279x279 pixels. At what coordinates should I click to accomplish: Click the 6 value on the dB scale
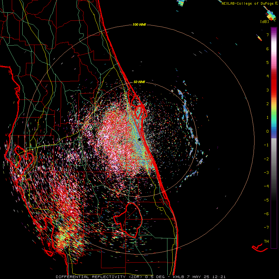(x=268, y=49)
